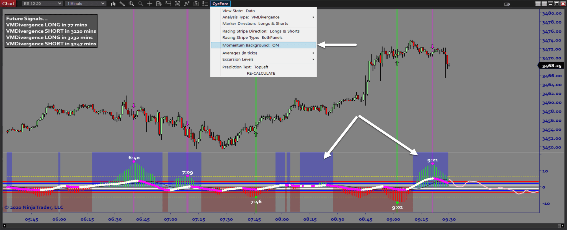Open the ES 12-20 instrument dropdown
Image resolution: width=567 pixels, height=230 pixels.
click(42, 4)
